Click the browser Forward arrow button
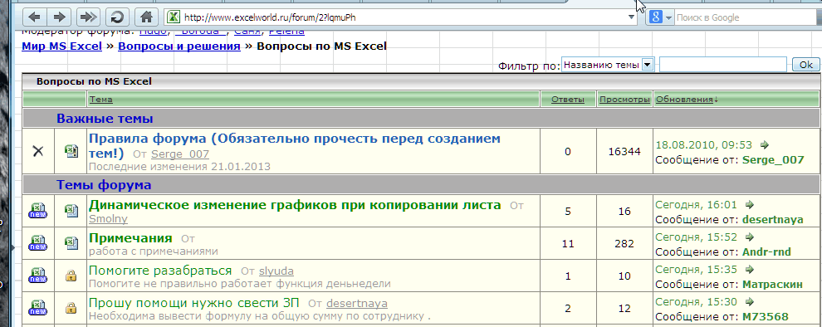The width and height of the screenshot is (822, 327). pyautogui.click(x=59, y=17)
